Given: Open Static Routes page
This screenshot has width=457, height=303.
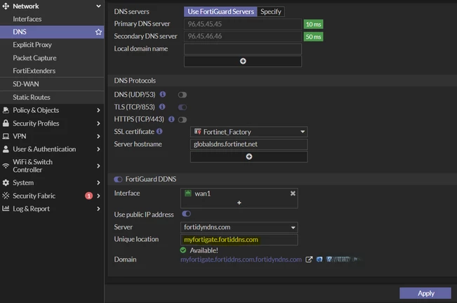Looking at the screenshot, I should 52,97.
